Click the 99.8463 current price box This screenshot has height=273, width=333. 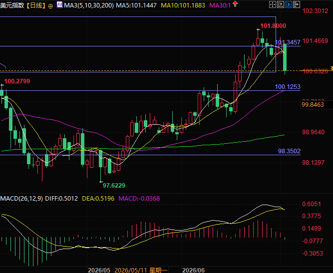point(313,105)
